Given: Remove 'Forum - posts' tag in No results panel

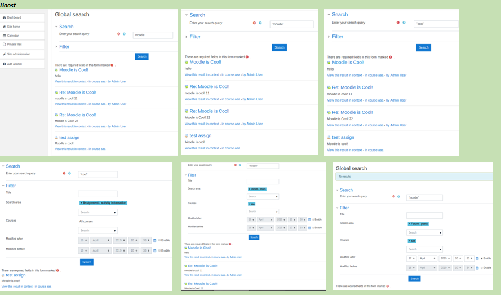Looking at the screenshot, I should point(409,224).
